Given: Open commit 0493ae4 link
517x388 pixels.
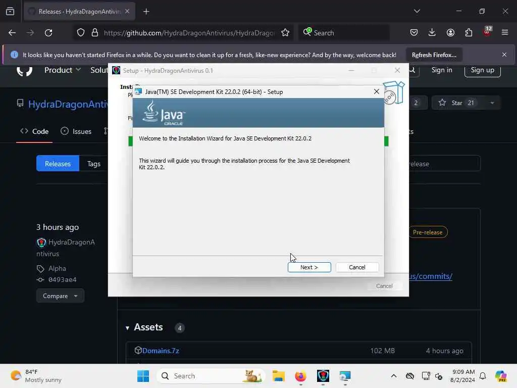Looking at the screenshot, I should pyautogui.click(x=62, y=280).
